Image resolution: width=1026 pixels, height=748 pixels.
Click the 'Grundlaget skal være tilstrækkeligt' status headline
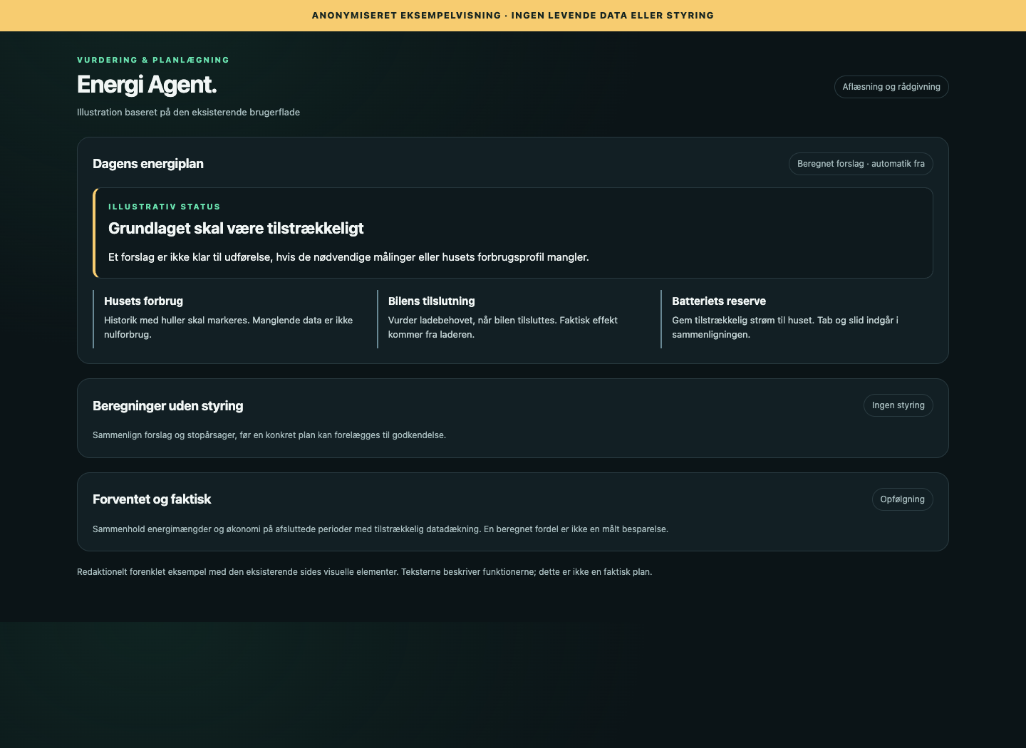tap(236, 229)
